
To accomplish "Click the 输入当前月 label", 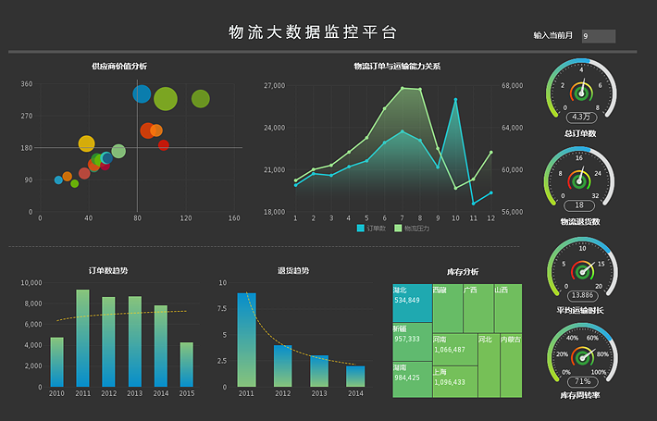I will click(x=553, y=35).
